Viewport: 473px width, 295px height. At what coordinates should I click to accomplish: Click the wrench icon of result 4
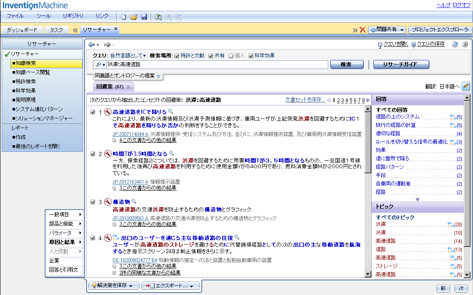[108, 238]
